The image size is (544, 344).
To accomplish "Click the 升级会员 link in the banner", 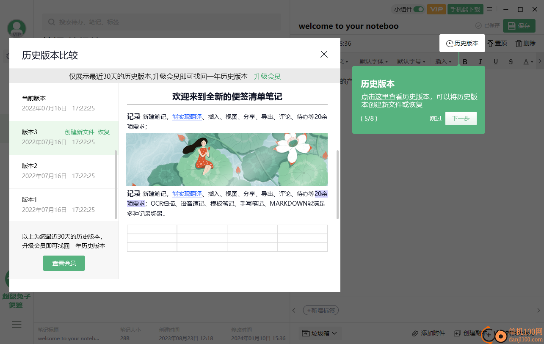I will [x=267, y=77].
